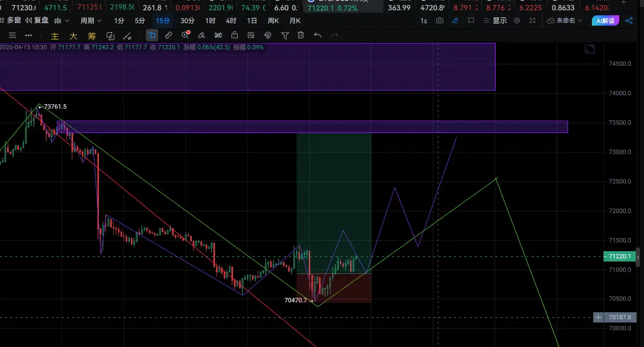Screen dimensions: 644x347
Task: Switch to the 5分 timeframe
Action: [x=140, y=20]
